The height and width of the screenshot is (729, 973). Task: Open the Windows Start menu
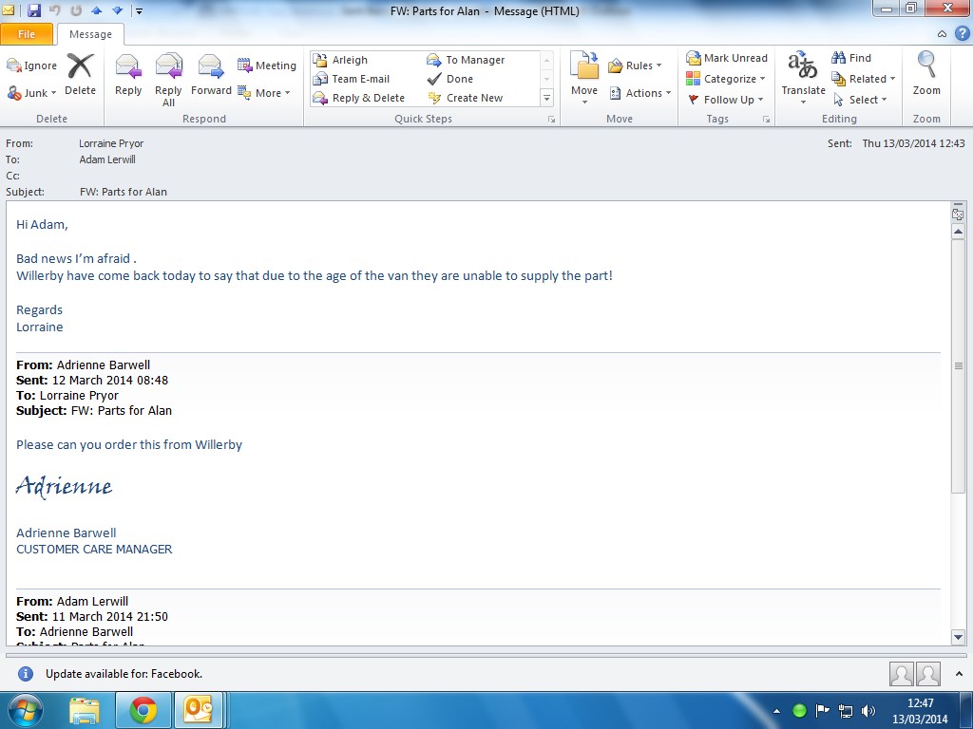tap(25, 710)
